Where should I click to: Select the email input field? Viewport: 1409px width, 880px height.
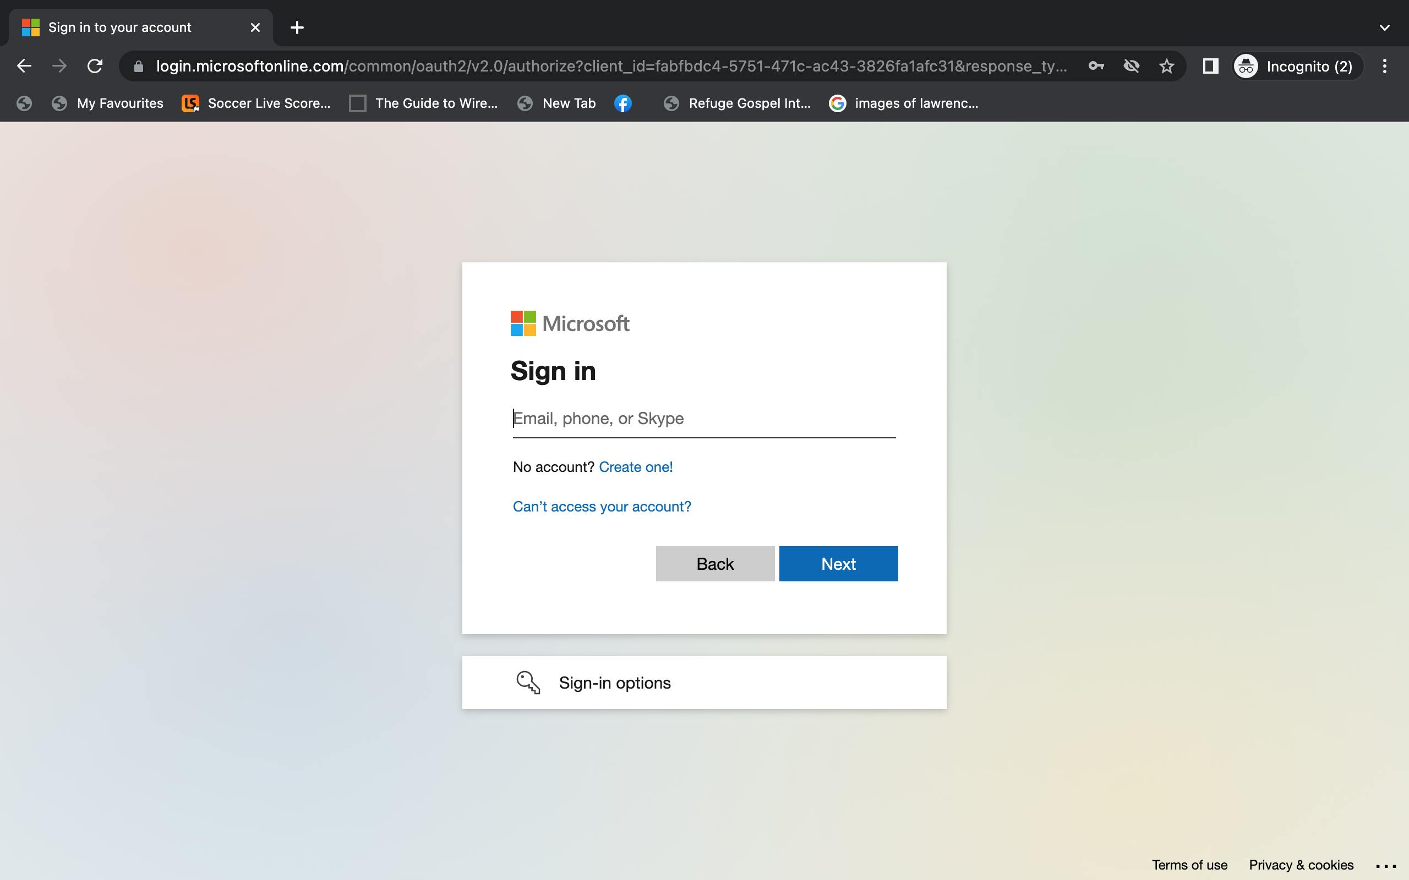[x=704, y=419]
